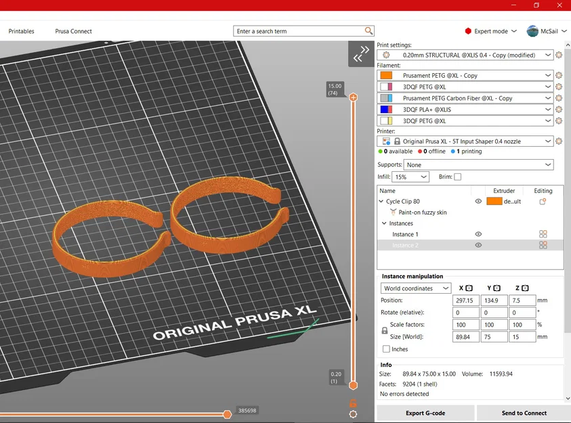Click the layer slider lock icon

coord(353,403)
